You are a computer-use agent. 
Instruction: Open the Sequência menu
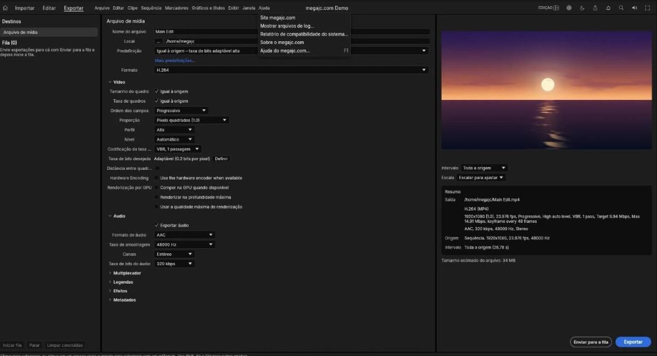[151, 8]
